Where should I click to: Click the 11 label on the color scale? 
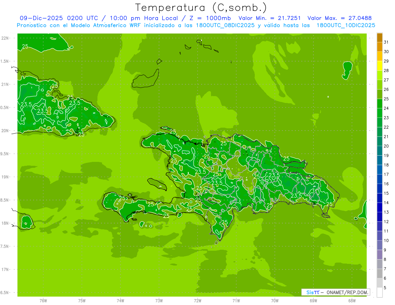(386, 231)
